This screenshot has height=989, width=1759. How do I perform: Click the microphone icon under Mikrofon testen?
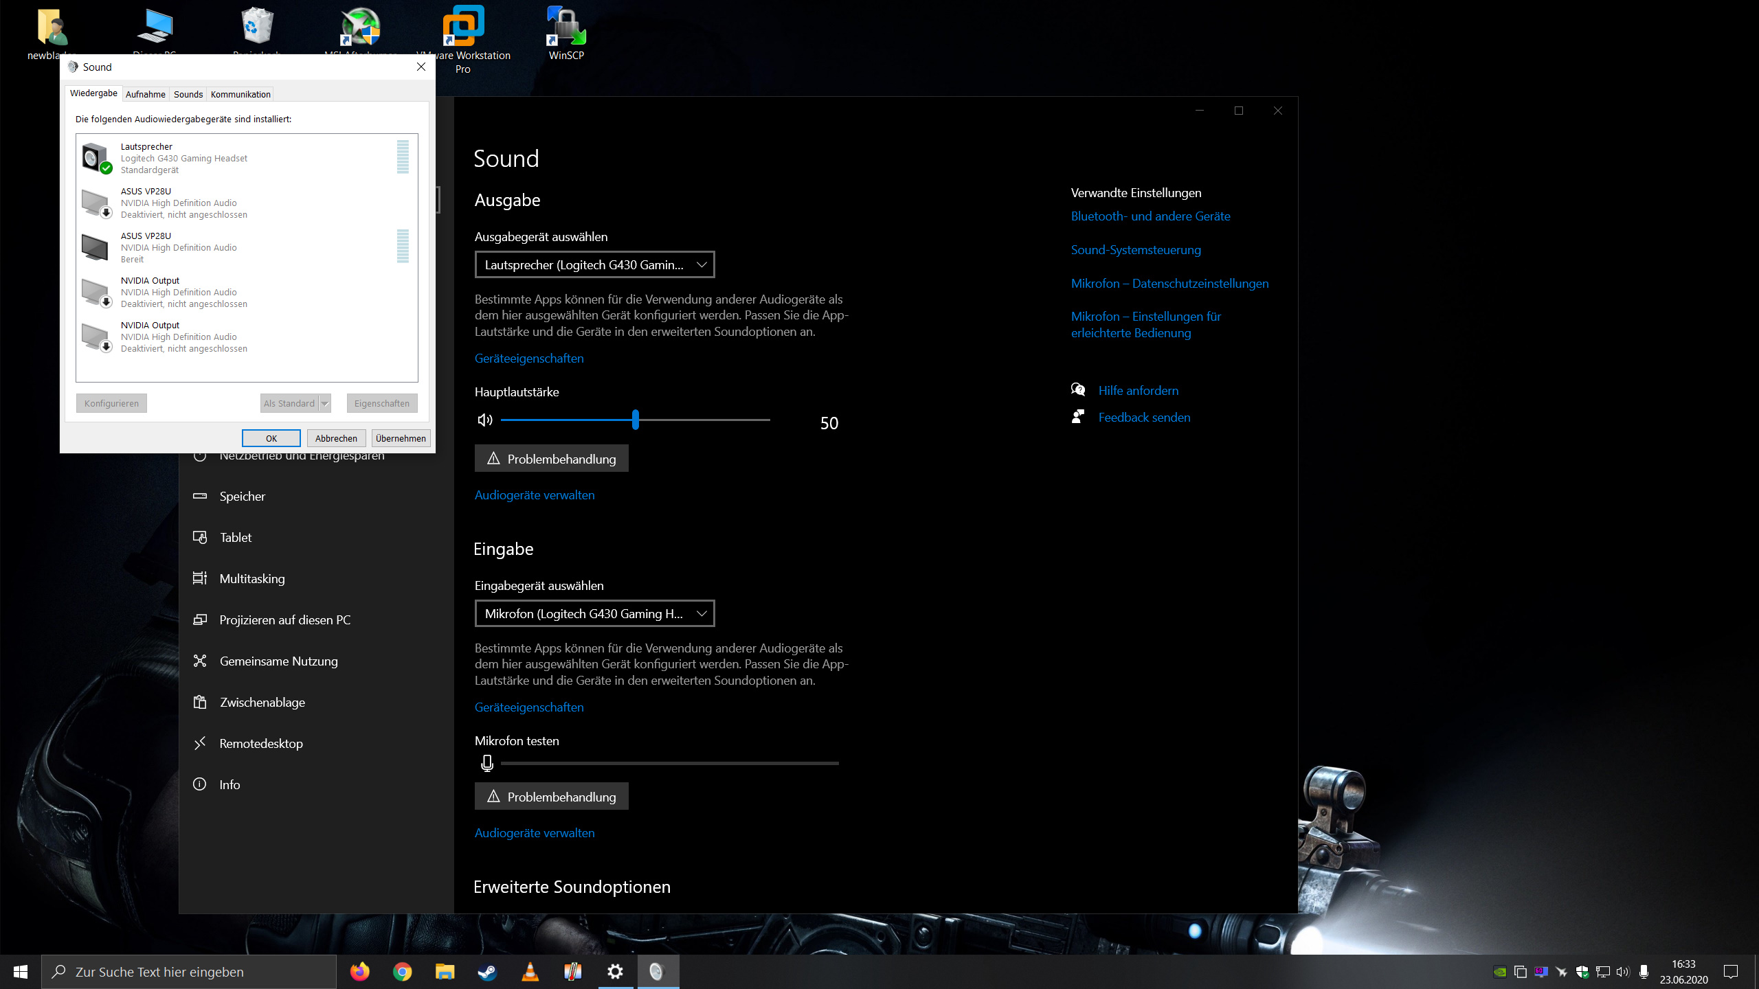coord(487,763)
